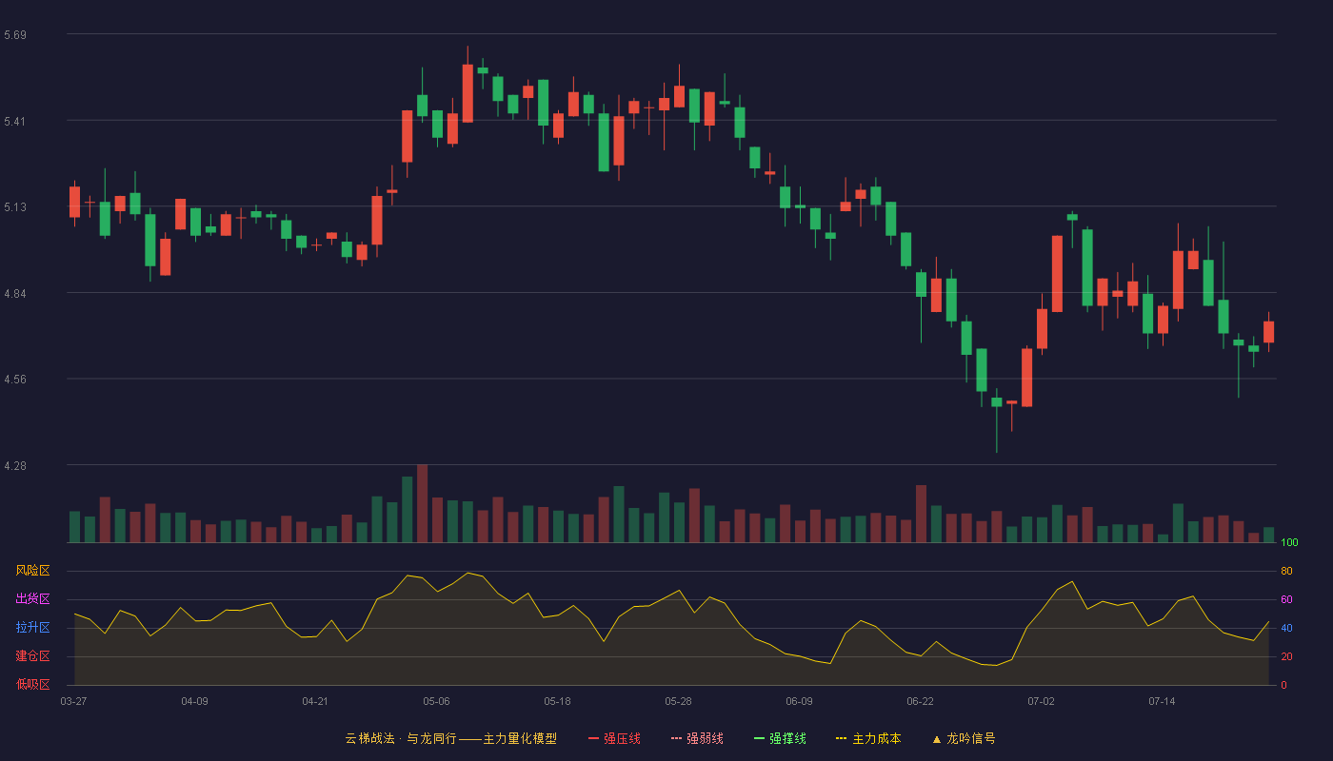Toggle the 主力成本 legend series

[868, 738]
